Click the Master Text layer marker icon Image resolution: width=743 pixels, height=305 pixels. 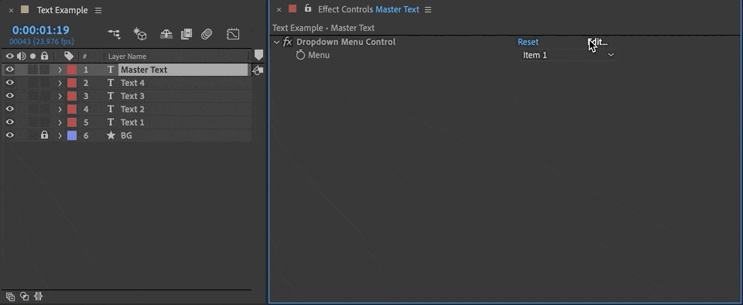point(259,70)
